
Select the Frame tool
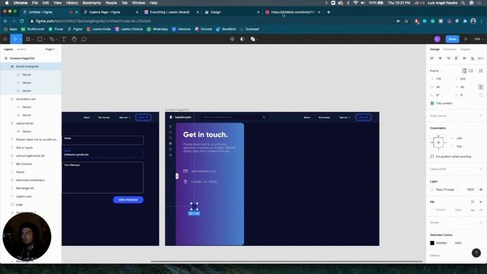coord(28,39)
